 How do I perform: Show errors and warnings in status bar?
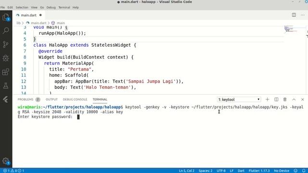point(14,171)
